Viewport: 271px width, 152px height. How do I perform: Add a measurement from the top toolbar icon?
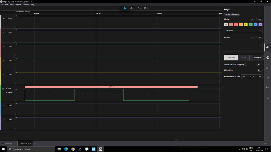139,8
